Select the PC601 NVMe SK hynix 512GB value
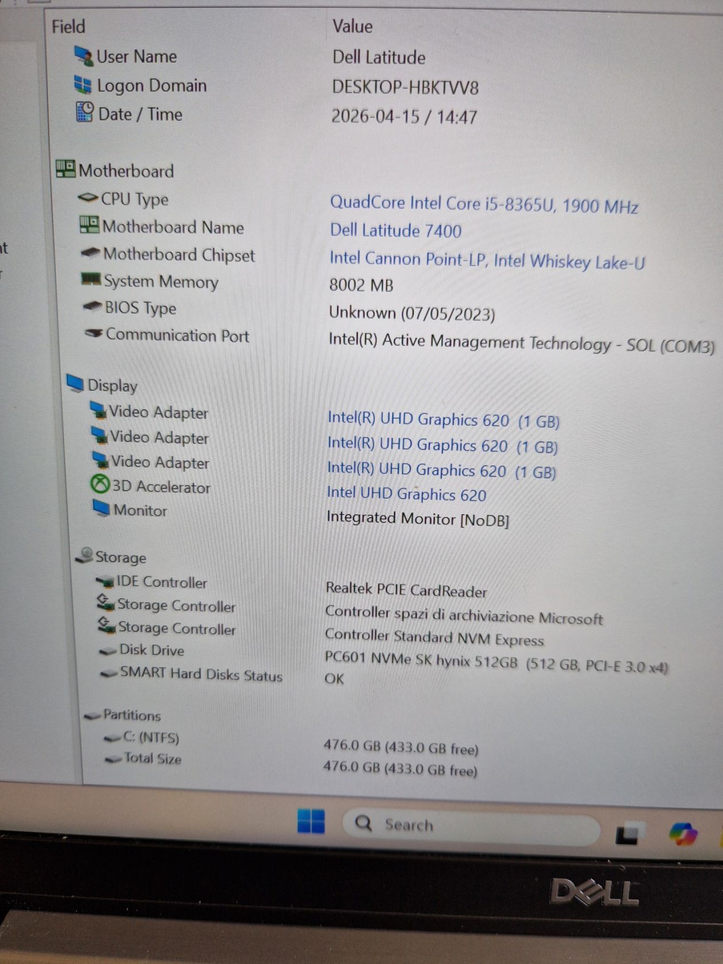The image size is (723, 964). coord(496,662)
